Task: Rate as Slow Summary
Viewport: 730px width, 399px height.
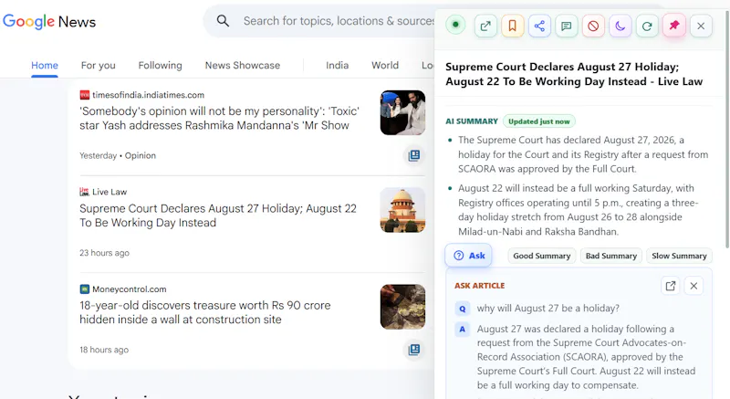Action: coord(679,256)
